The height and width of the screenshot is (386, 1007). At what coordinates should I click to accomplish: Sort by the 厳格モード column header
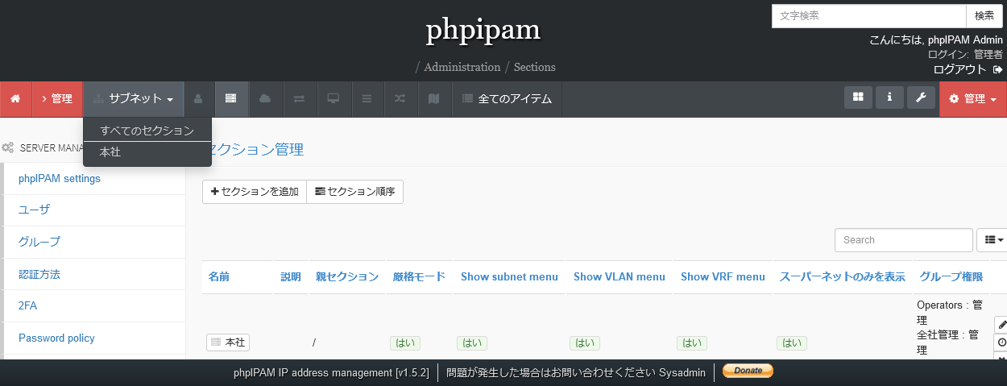pos(419,276)
